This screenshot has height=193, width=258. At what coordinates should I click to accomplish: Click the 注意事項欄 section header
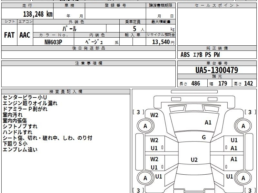tap(88, 63)
